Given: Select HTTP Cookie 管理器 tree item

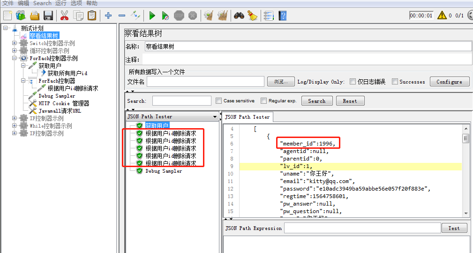Looking at the screenshot, I should point(64,103).
